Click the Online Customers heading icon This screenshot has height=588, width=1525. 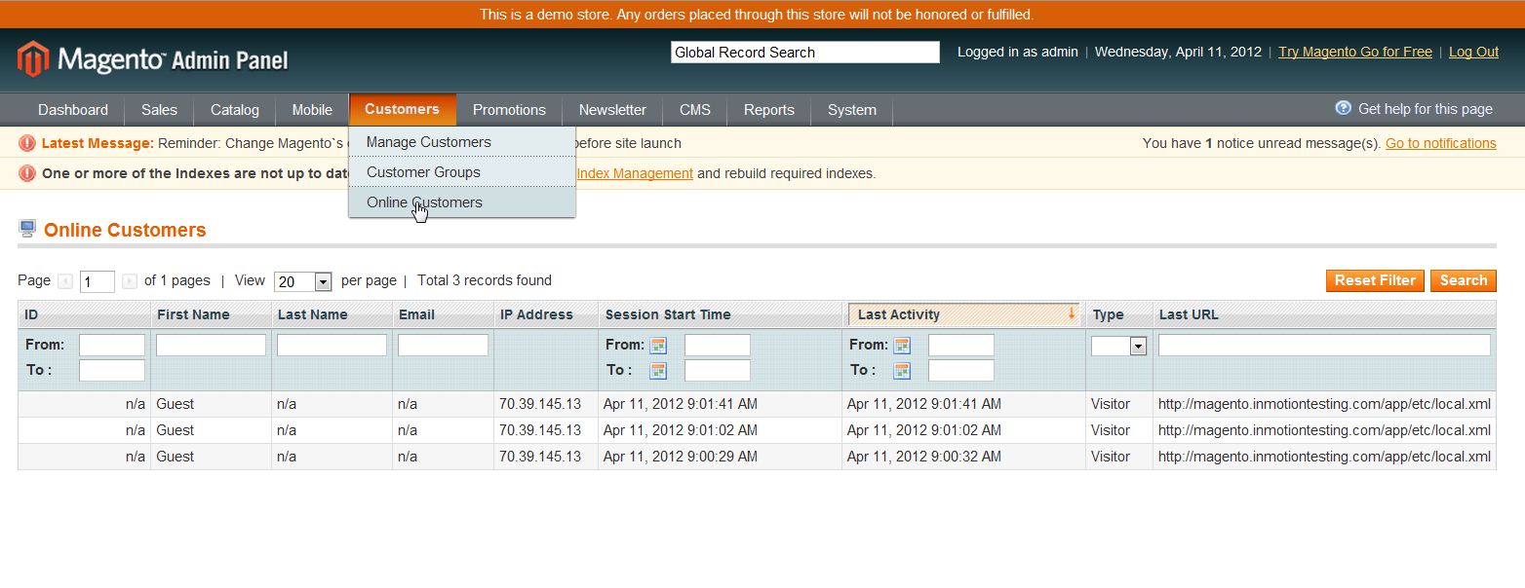pos(27,229)
